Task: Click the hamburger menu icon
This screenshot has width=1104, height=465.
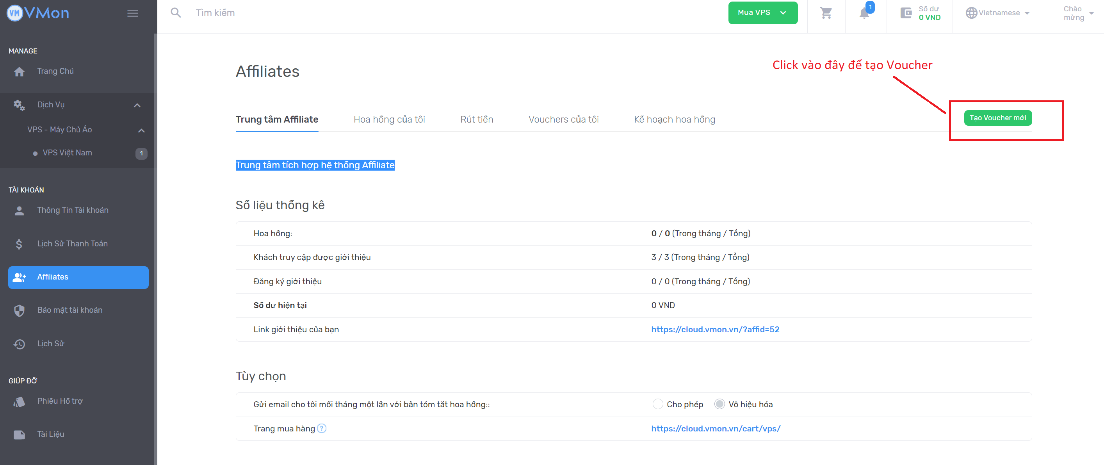Action: 133,13
